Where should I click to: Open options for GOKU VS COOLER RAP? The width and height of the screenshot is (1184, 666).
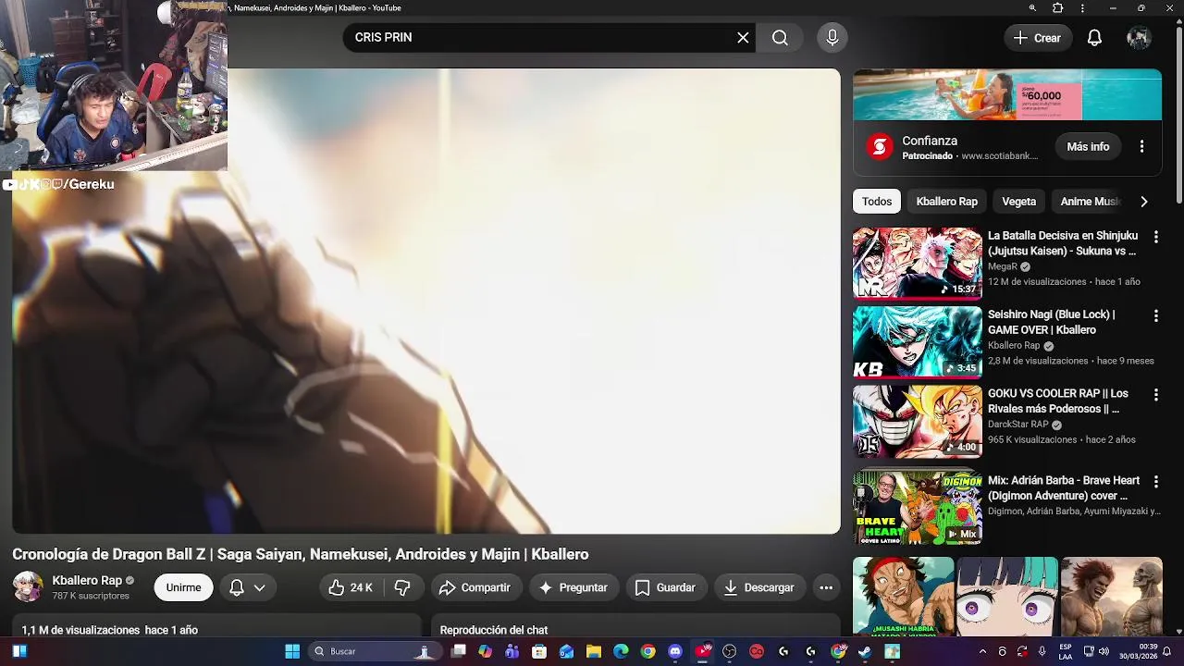[1155, 395]
